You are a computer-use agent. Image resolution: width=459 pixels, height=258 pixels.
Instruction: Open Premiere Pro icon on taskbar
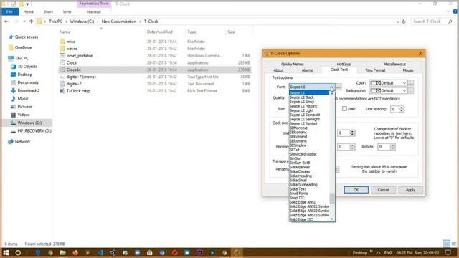(199, 252)
